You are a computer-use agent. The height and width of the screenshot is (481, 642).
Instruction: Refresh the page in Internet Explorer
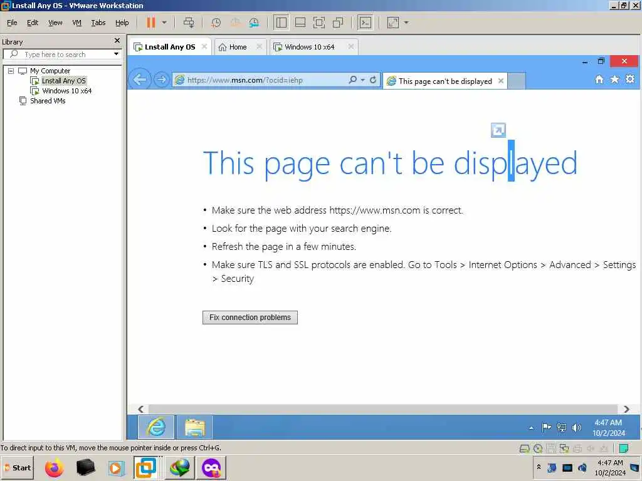coord(373,80)
